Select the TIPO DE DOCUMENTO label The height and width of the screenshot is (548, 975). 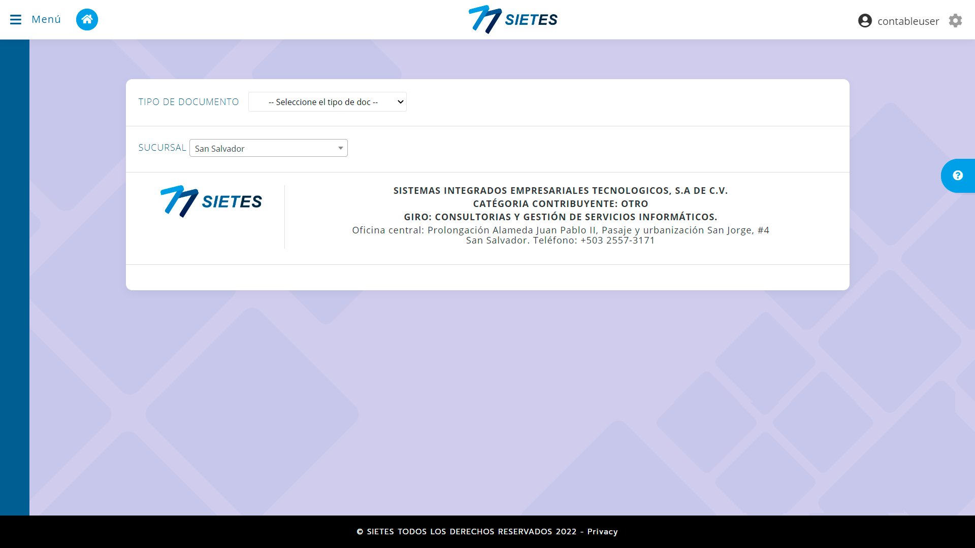pyautogui.click(x=188, y=101)
